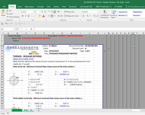Toggle Align Right horizontal alignment

[55, 16]
